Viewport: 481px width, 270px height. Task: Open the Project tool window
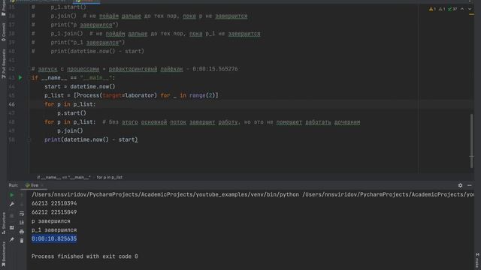coord(3,8)
